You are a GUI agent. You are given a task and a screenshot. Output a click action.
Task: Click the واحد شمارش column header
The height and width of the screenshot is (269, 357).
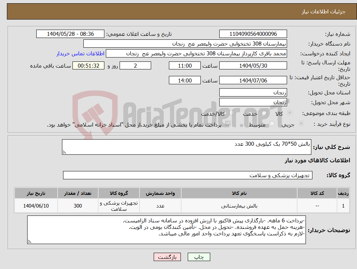[x=160, y=193]
